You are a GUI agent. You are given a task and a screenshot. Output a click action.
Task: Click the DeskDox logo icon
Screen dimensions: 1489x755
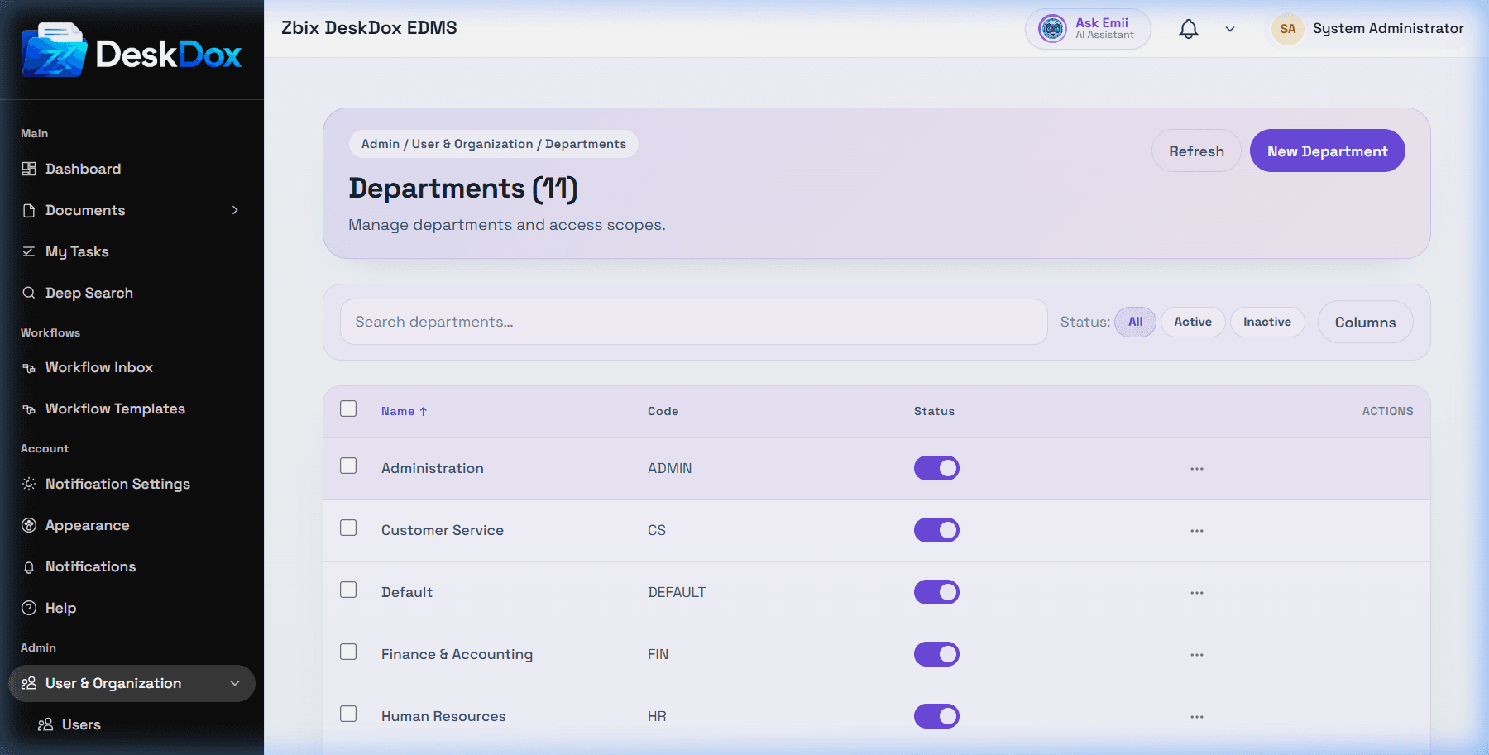point(55,50)
